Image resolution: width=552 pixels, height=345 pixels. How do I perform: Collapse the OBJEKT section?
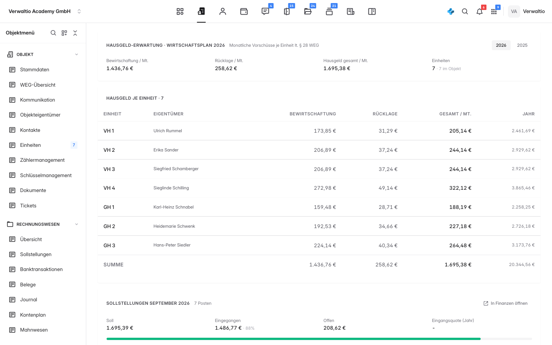[x=76, y=54]
